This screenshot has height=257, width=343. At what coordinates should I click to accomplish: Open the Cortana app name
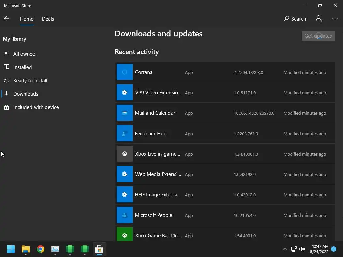coord(144,72)
